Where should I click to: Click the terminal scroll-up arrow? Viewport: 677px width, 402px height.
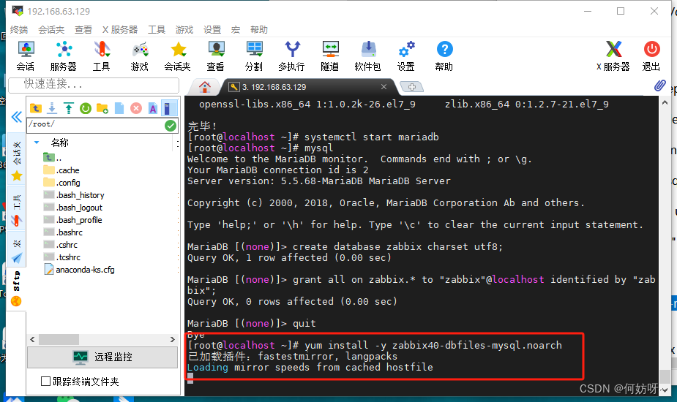tap(665, 103)
